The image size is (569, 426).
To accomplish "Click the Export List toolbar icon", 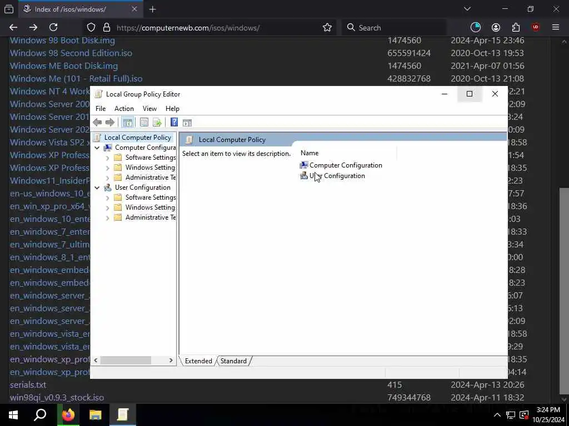I will (x=157, y=123).
